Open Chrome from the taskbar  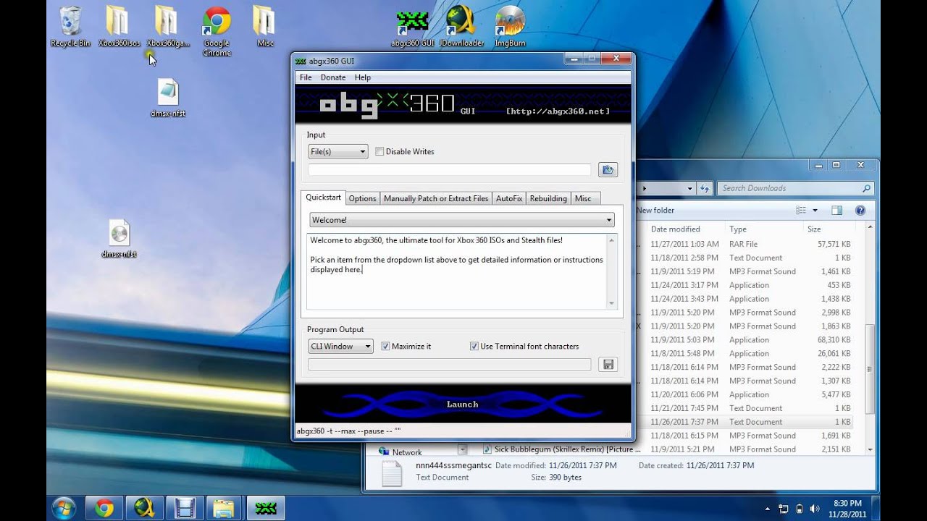[x=104, y=508]
